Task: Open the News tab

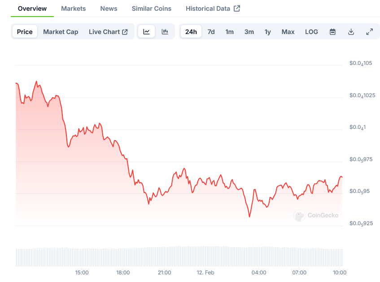Action: (x=109, y=9)
